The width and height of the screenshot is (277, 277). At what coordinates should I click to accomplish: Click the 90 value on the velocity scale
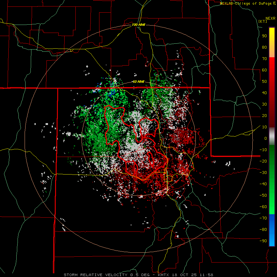(264, 36)
